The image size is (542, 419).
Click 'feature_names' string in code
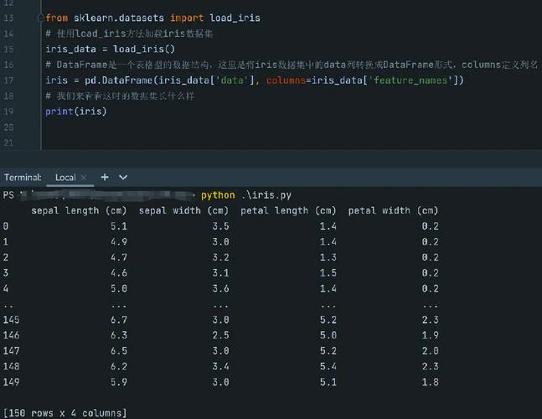point(410,80)
